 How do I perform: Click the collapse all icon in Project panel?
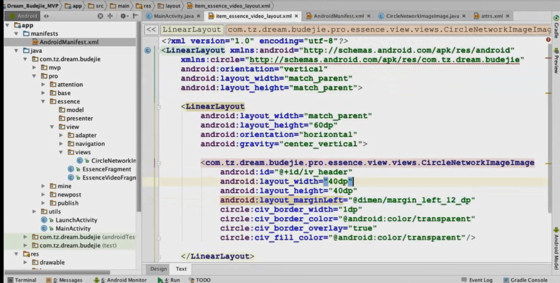tap(110, 16)
